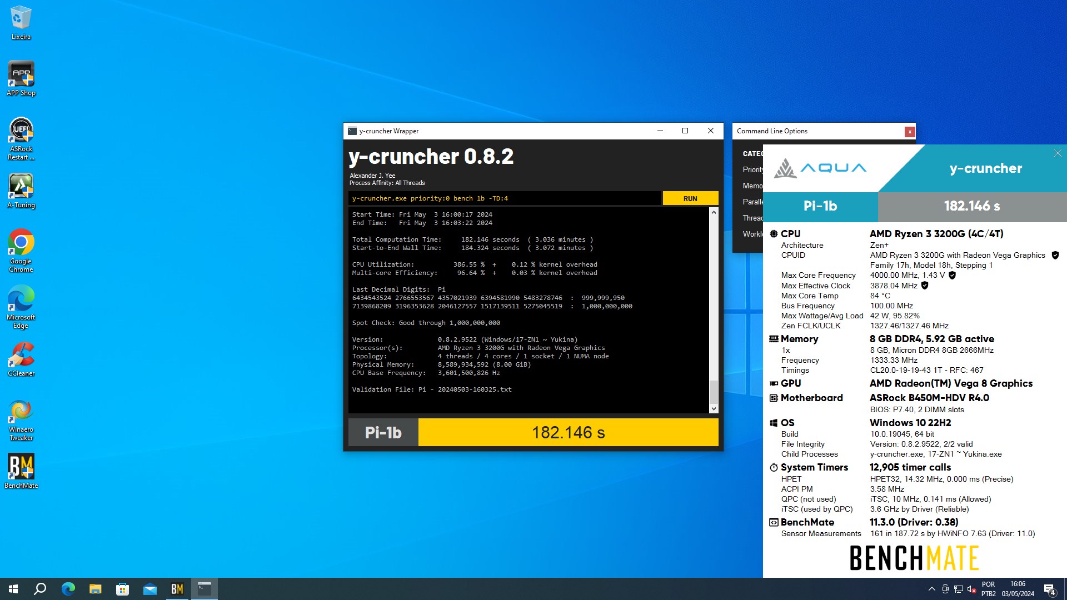
Task: Open the A-Tuning desktop shortcut
Action: [21, 191]
